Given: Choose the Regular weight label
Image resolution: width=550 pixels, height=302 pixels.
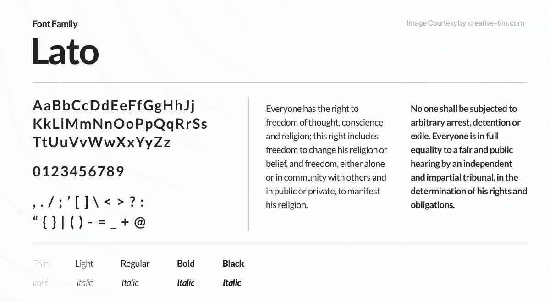Looking at the screenshot, I should coord(135,264).
